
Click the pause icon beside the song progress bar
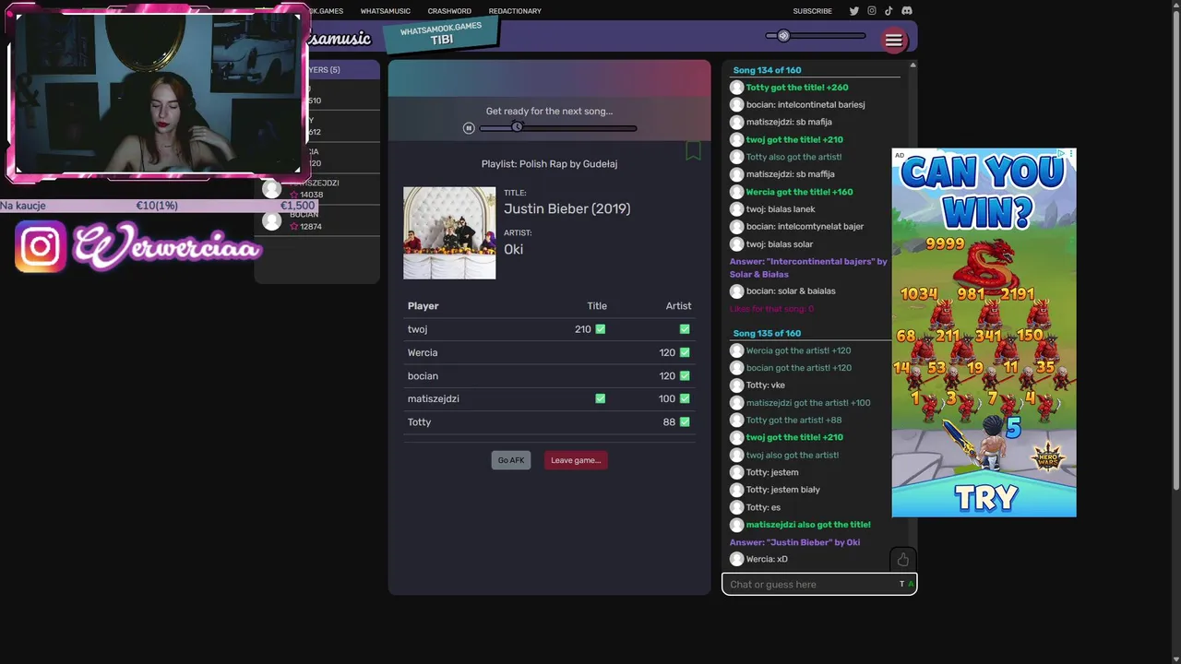click(x=469, y=128)
